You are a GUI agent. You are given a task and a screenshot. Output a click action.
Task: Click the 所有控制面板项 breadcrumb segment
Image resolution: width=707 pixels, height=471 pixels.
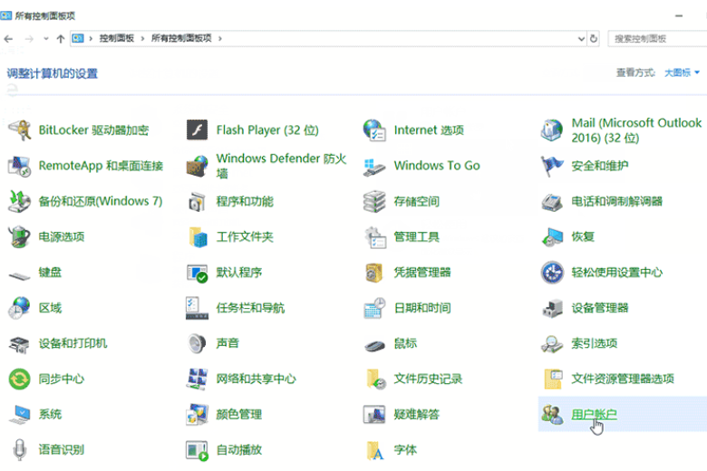point(181,38)
